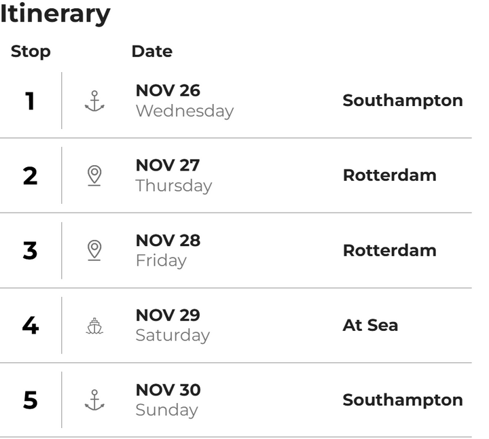Click the anchor icon for Nov 30
The height and width of the screenshot is (439, 489).
tap(94, 400)
